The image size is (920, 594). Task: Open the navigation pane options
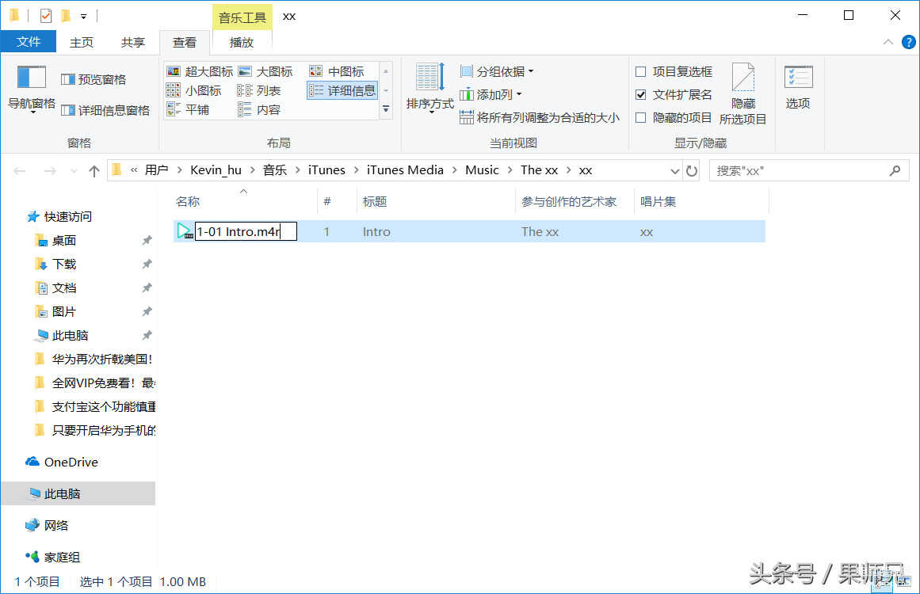coord(32,88)
